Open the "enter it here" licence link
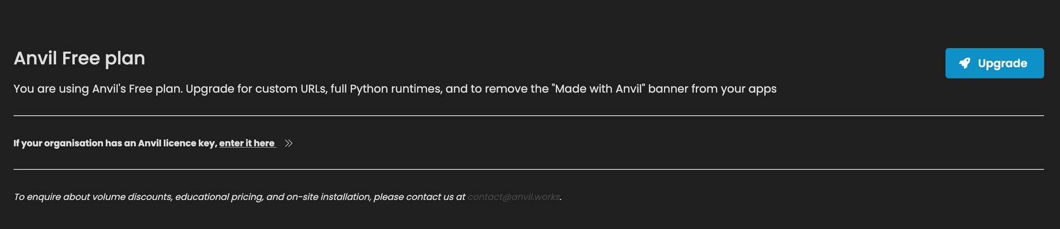The image size is (1060, 229). click(x=247, y=143)
